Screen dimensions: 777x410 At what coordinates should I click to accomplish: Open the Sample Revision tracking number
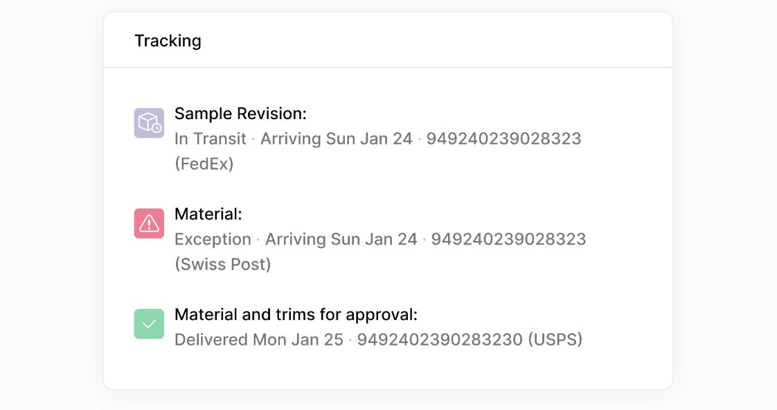click(503, 139)
